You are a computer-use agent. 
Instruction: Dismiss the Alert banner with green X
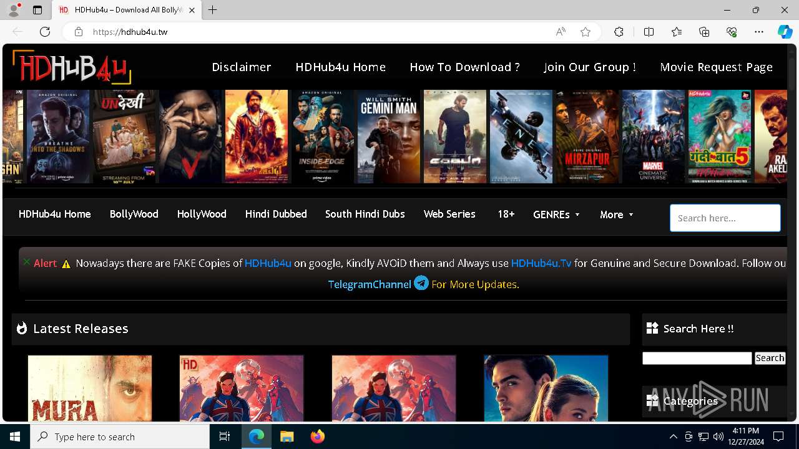tap(26, 262)
